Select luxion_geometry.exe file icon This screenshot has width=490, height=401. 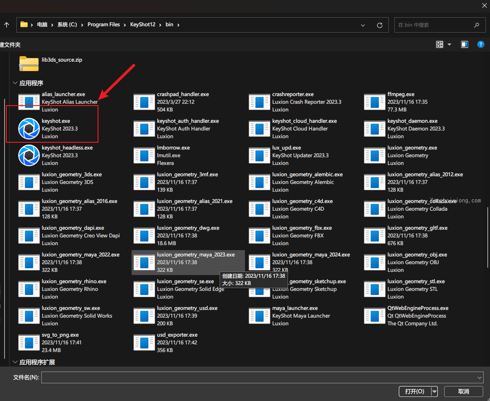point(375,155)
